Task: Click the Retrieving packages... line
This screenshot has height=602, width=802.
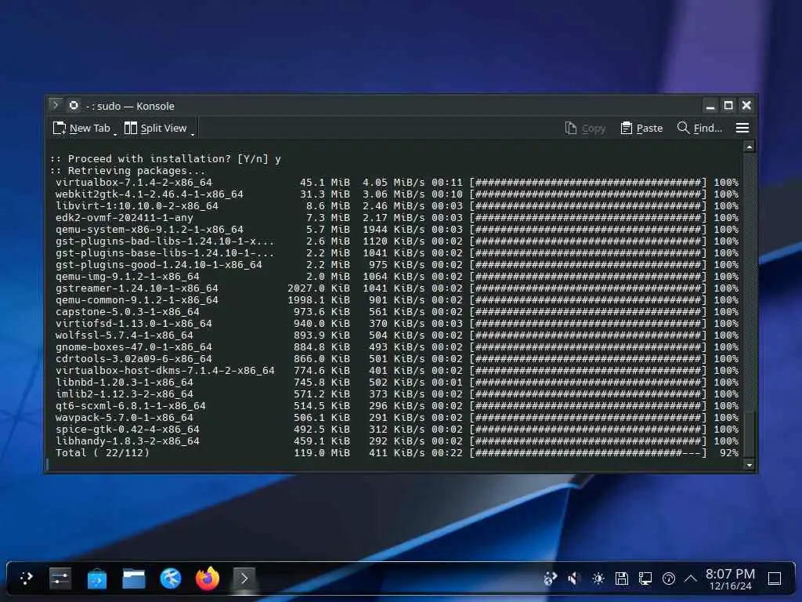Action: point(128,170)
